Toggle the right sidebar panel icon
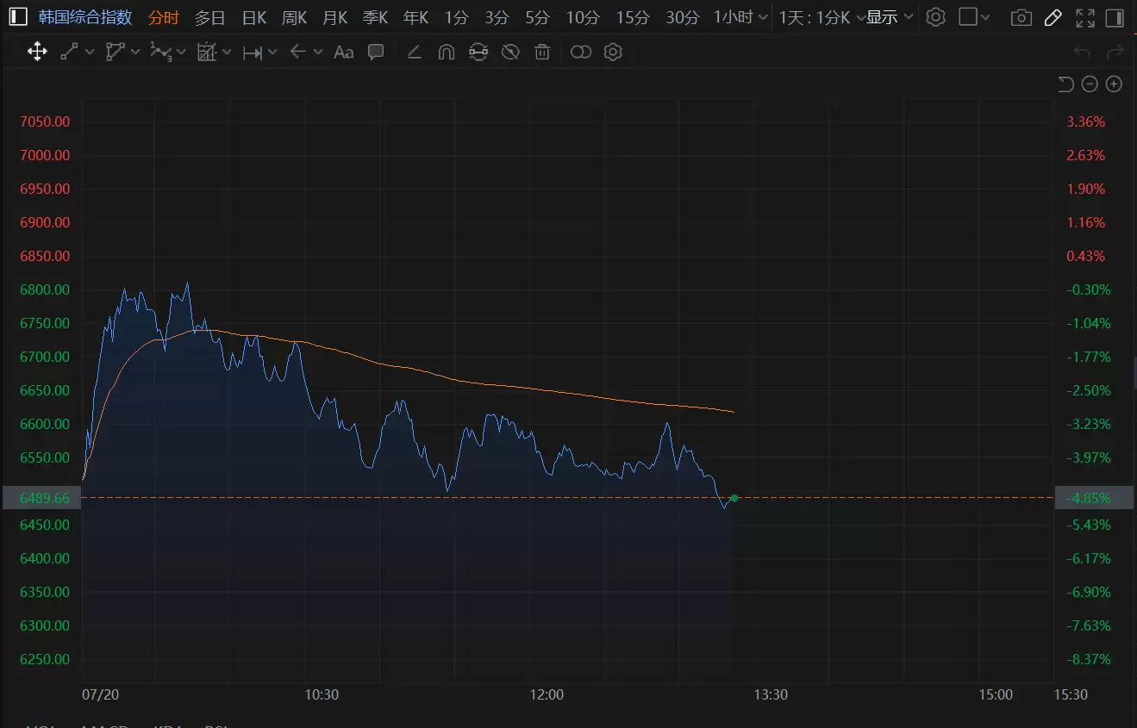This screenshot has height=728, width=1137. (1116, 17)
